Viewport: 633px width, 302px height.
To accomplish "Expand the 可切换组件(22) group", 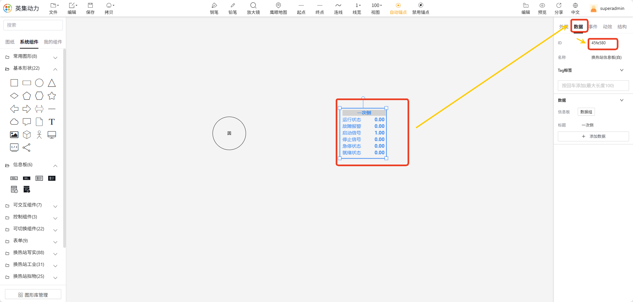I will click(x=32, y=229).
